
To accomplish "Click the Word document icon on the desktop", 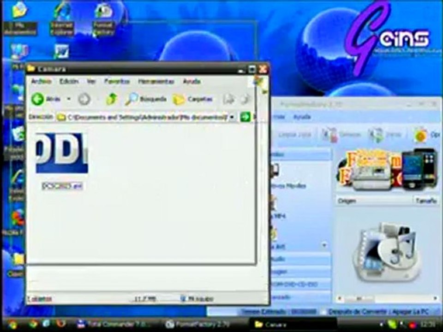I will click(61, 52).
